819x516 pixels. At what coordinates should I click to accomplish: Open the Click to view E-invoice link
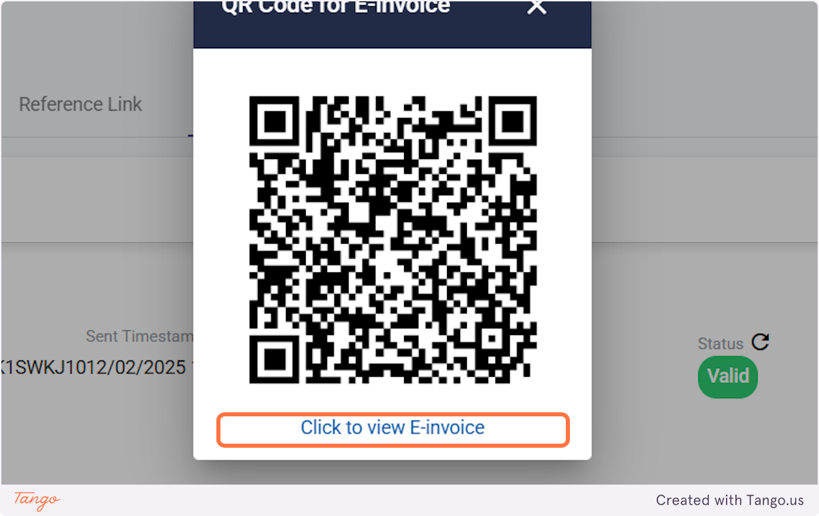tap(392, 428)
